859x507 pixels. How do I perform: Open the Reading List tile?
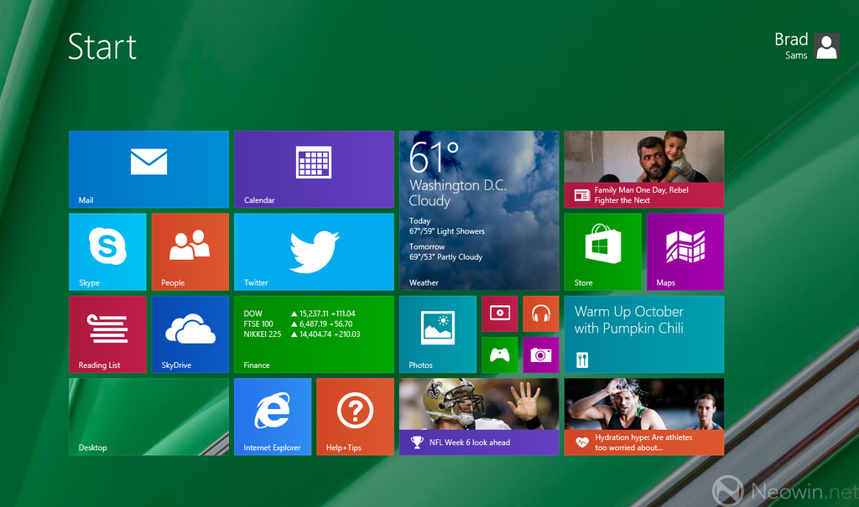tap(107, 334)
